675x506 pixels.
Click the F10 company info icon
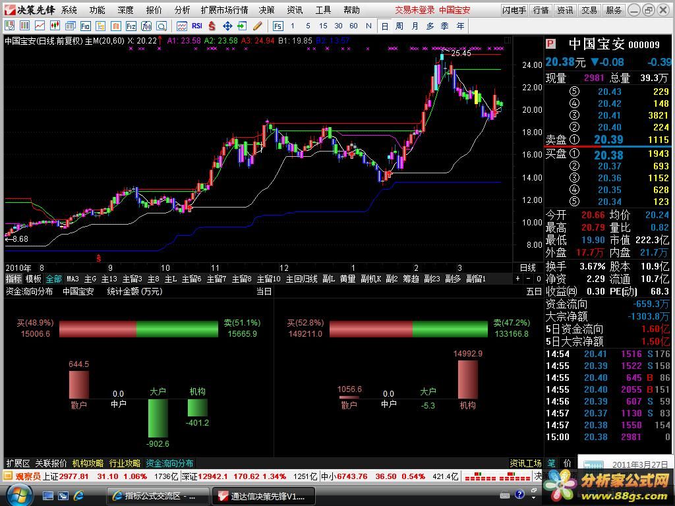(85, 26)
